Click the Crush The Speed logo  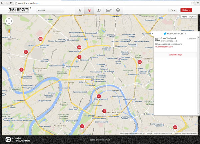coord(20,10)
